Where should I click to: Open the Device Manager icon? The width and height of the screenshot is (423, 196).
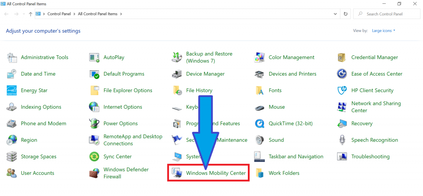(x=177, y=74)
